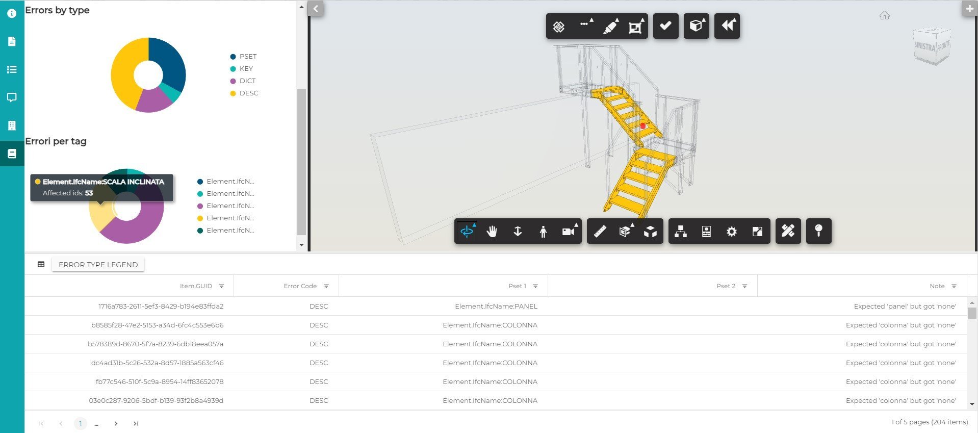Screen dimensions: 978x433
Task: Activate the orbit tool
Action: 467,232
